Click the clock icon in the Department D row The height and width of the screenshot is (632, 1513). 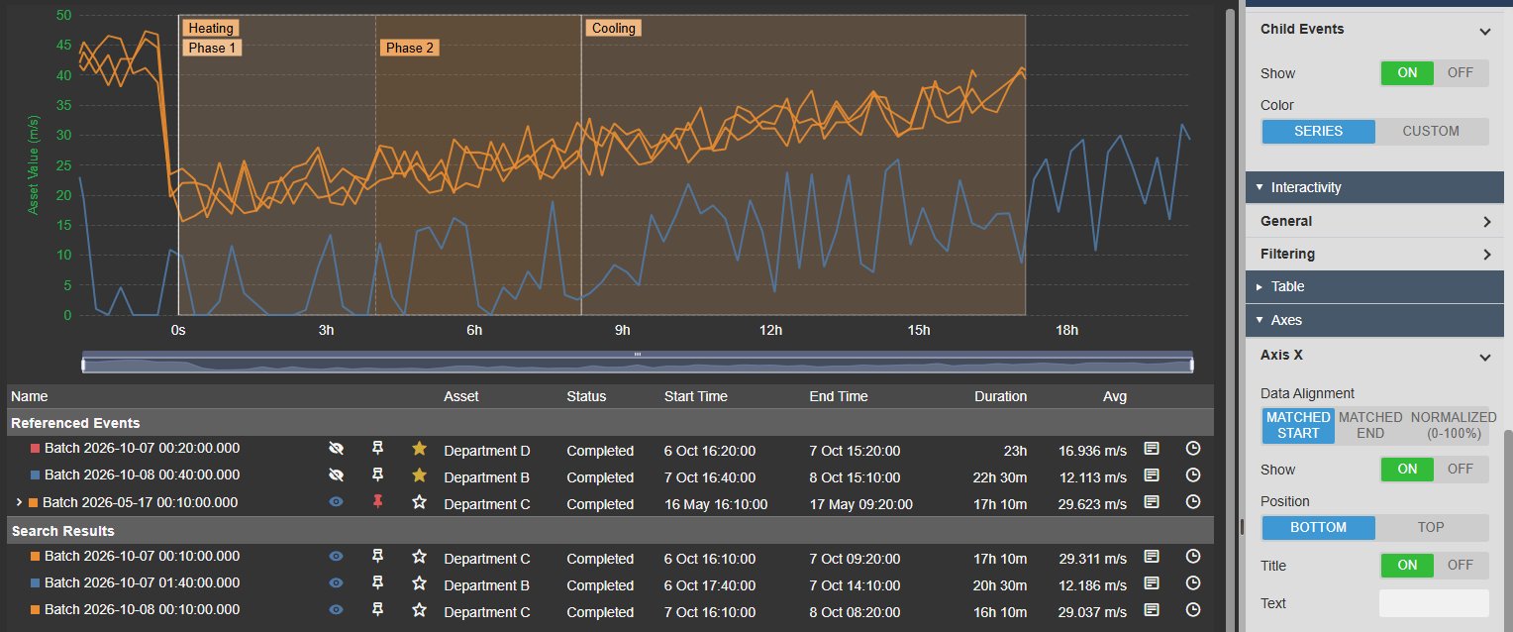(1193, 449)
